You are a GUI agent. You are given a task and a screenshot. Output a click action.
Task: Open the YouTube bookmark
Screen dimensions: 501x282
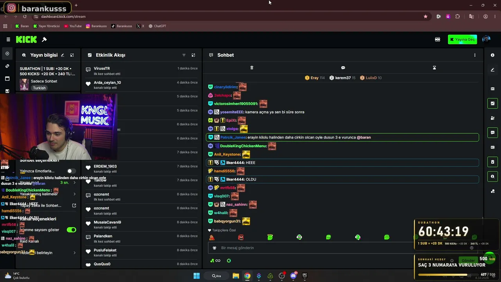click(73, 26)
